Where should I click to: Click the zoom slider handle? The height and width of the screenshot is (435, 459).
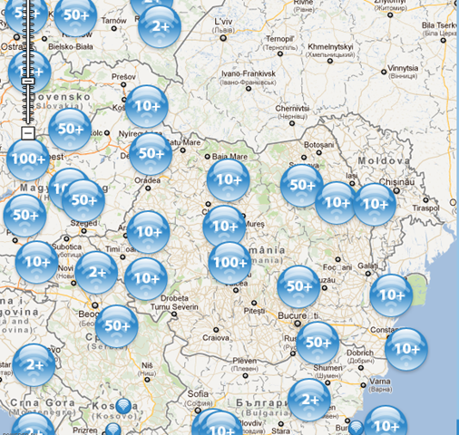28,81
